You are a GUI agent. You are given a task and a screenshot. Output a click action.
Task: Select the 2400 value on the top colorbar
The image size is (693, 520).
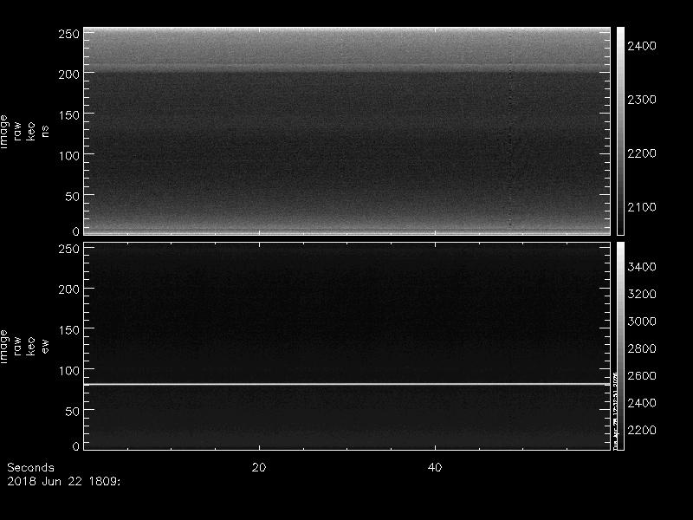pos(642,46)
